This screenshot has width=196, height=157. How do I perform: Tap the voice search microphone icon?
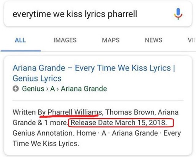click(178, 14)
